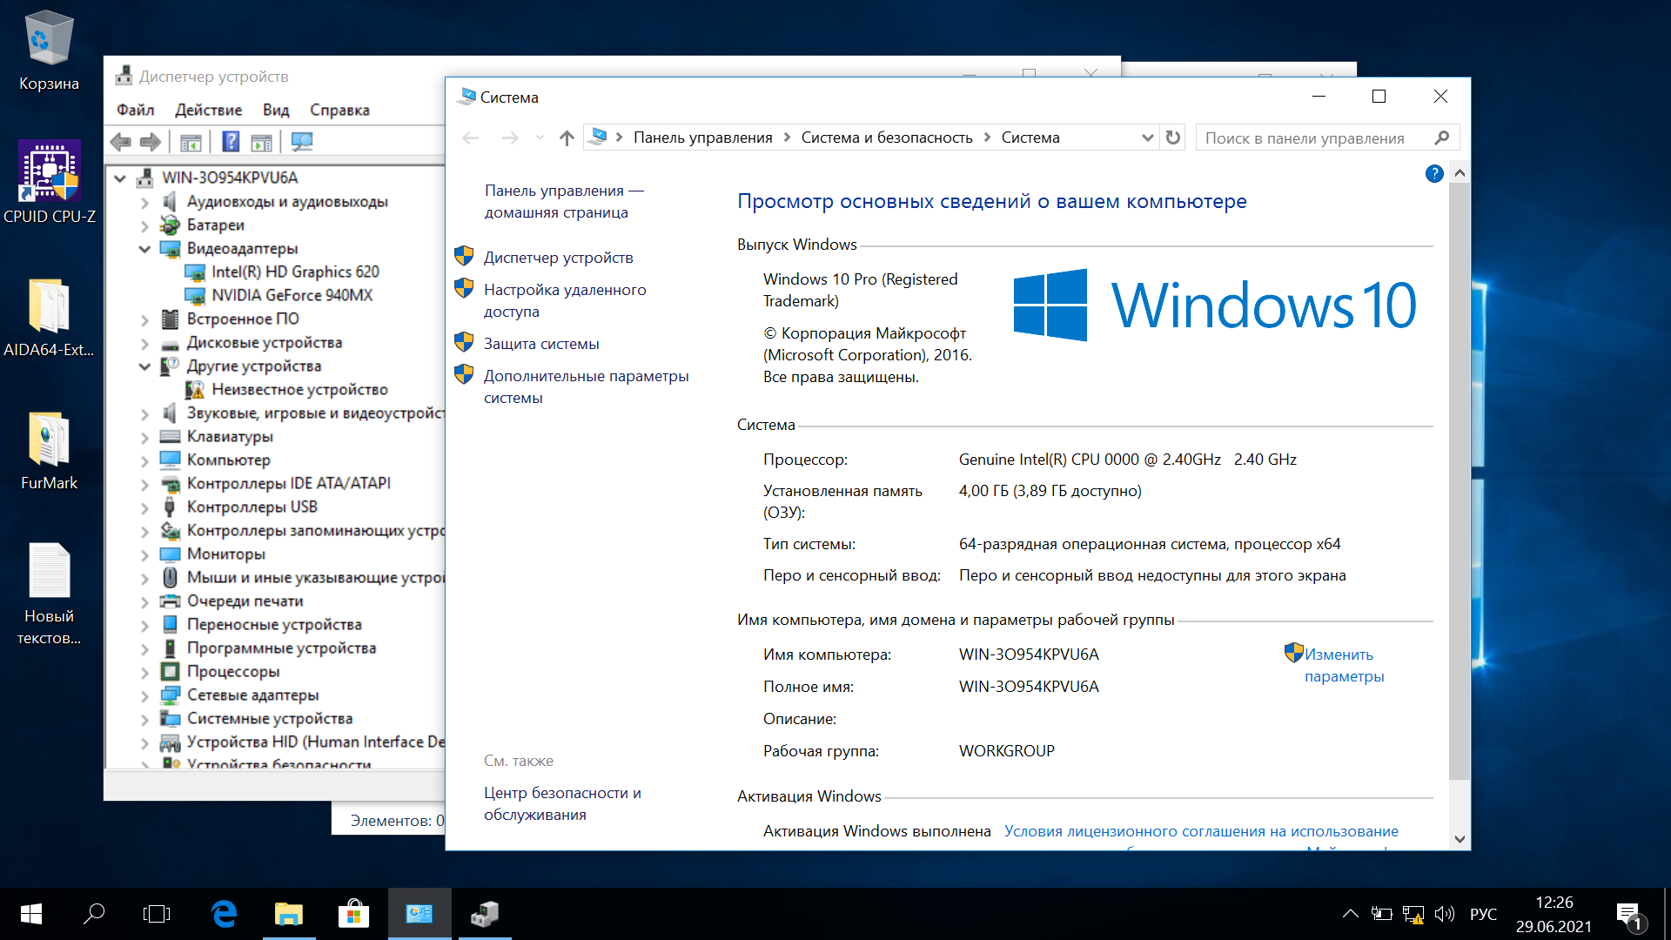1671x940 pixels.
Task: Click Система и безопасность breadcrumb
Action: (886, 138)
